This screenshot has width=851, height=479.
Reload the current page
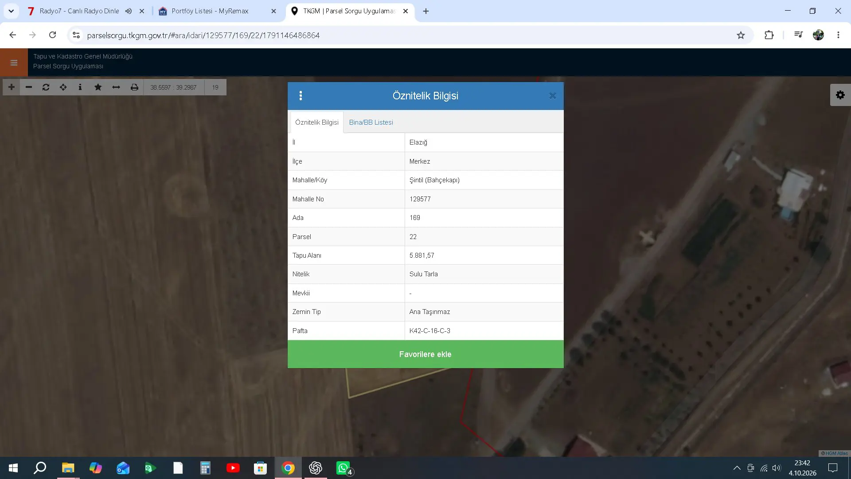pos(52,35)
